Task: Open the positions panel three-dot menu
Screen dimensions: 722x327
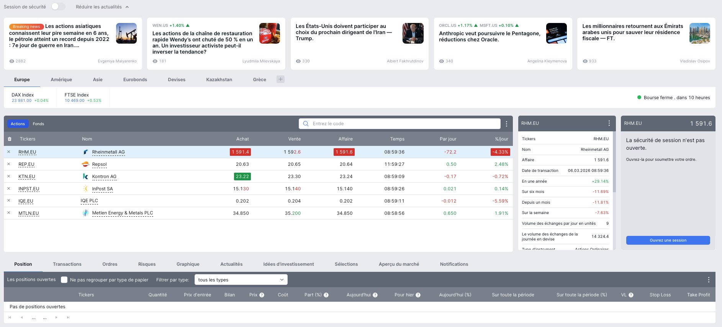Action: click(x=709, y=280)
